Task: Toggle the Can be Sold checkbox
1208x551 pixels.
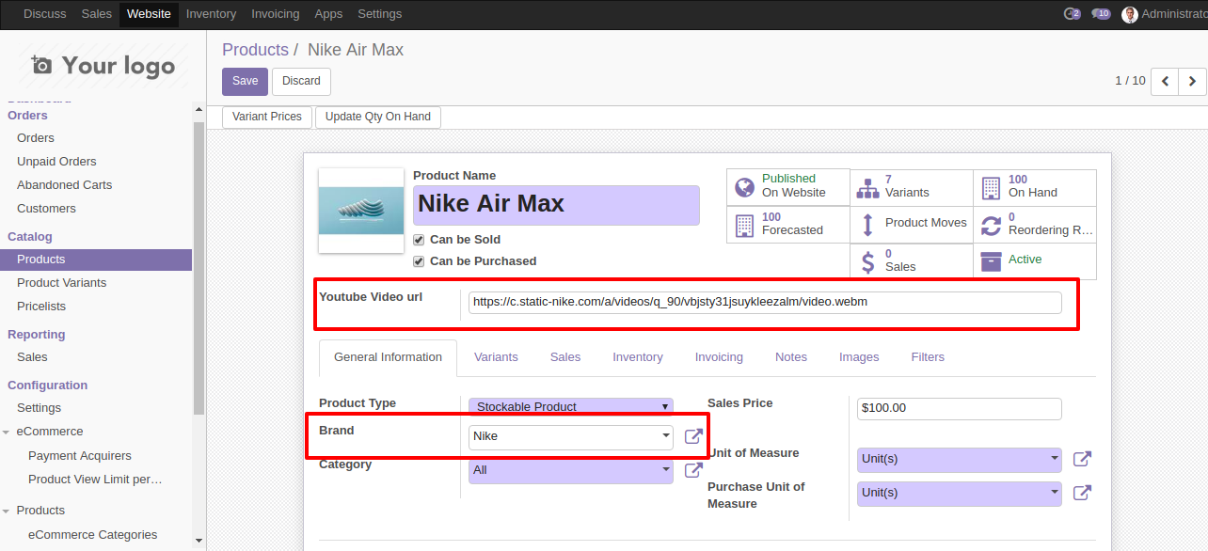Action: pos(419,240)
